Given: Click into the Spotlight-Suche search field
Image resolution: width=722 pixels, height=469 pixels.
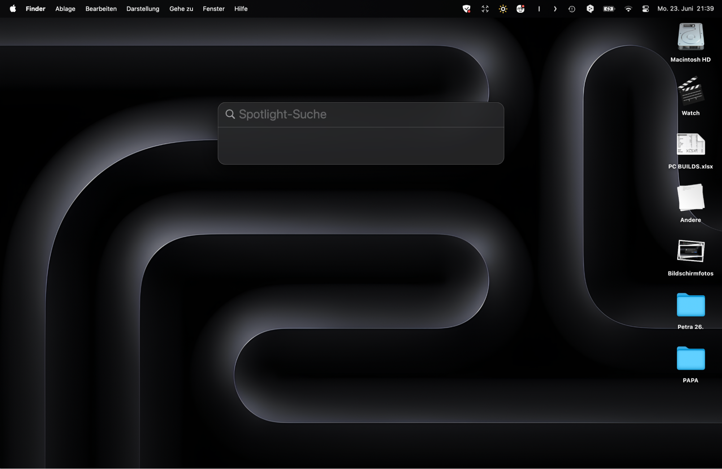Looking at the screenshot, I should pyautogui.click(x=361, y=114).
